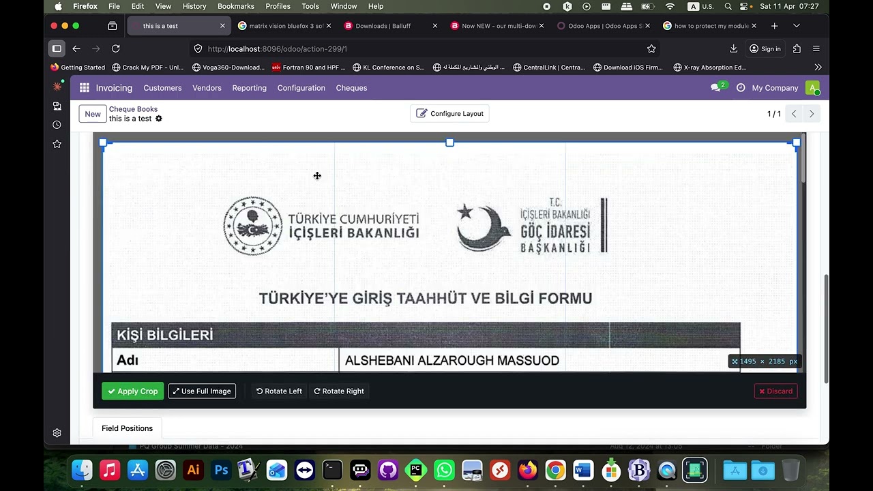The height and width of the screenshot is (491, 873).
Task: Open the activities clock icon in navbar
Action: point(741,88)
